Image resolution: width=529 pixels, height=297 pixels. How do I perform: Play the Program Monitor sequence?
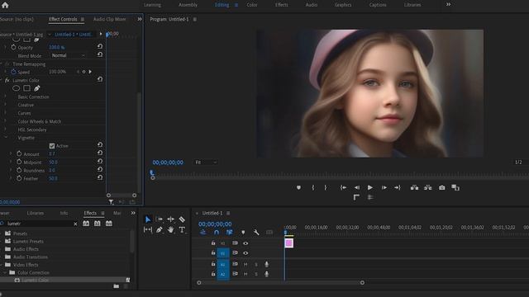370,187
